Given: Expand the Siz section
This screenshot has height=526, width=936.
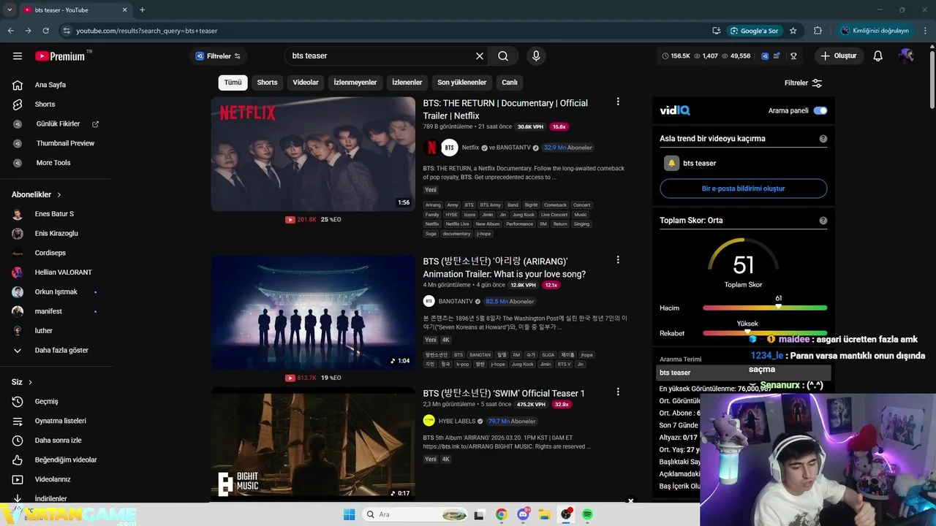Looking at the screenshot, I should pos(22,382).
